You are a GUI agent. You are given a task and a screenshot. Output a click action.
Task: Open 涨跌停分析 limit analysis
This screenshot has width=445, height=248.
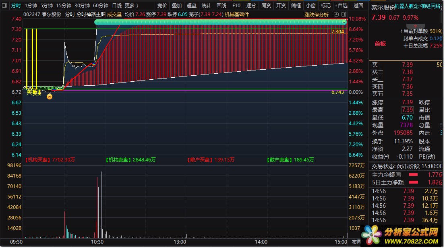(x=317, y=14)
